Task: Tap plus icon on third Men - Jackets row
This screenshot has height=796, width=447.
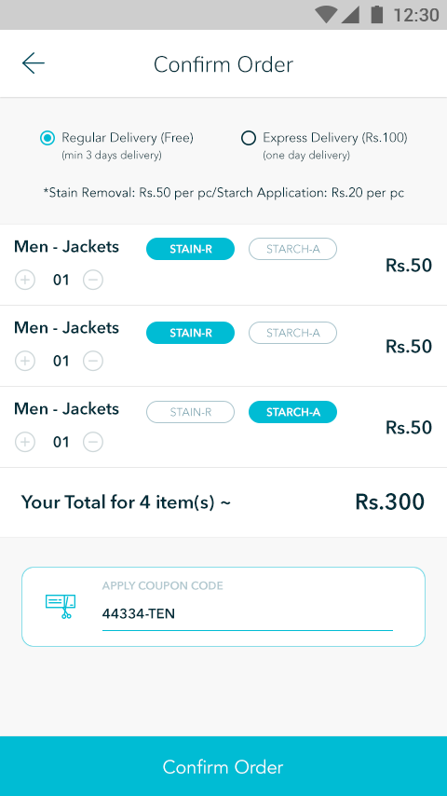Action: [x=25, y=442]
